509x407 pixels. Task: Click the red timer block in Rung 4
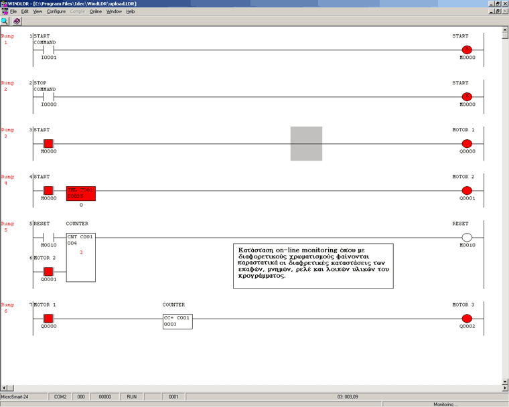pos(80,193)
